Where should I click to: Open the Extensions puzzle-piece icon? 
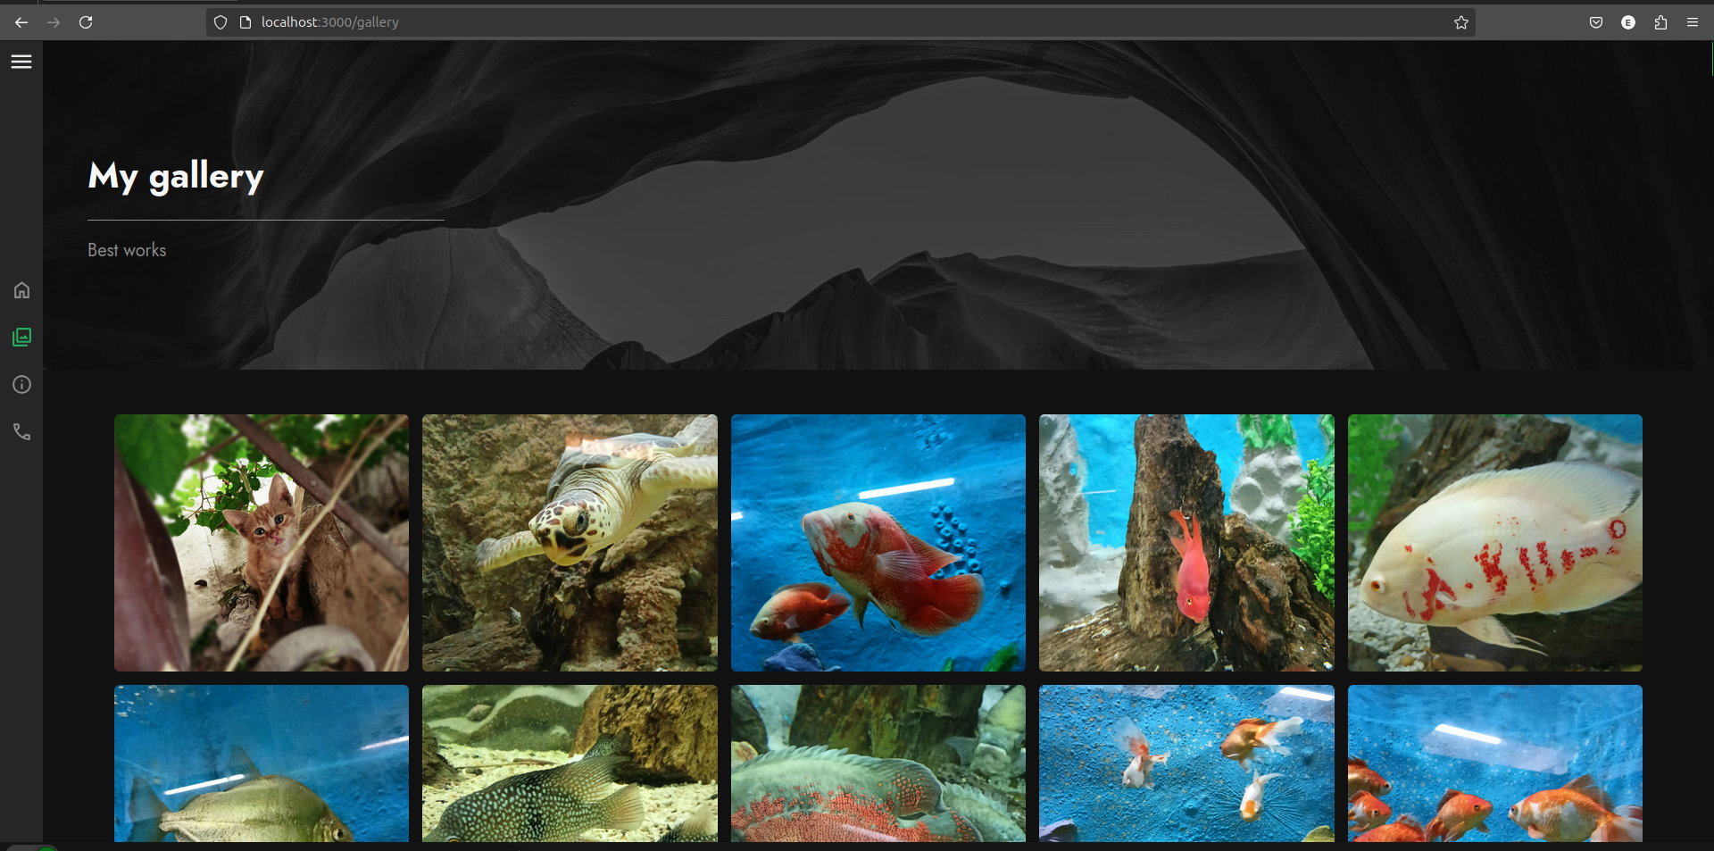point(1660,22)
